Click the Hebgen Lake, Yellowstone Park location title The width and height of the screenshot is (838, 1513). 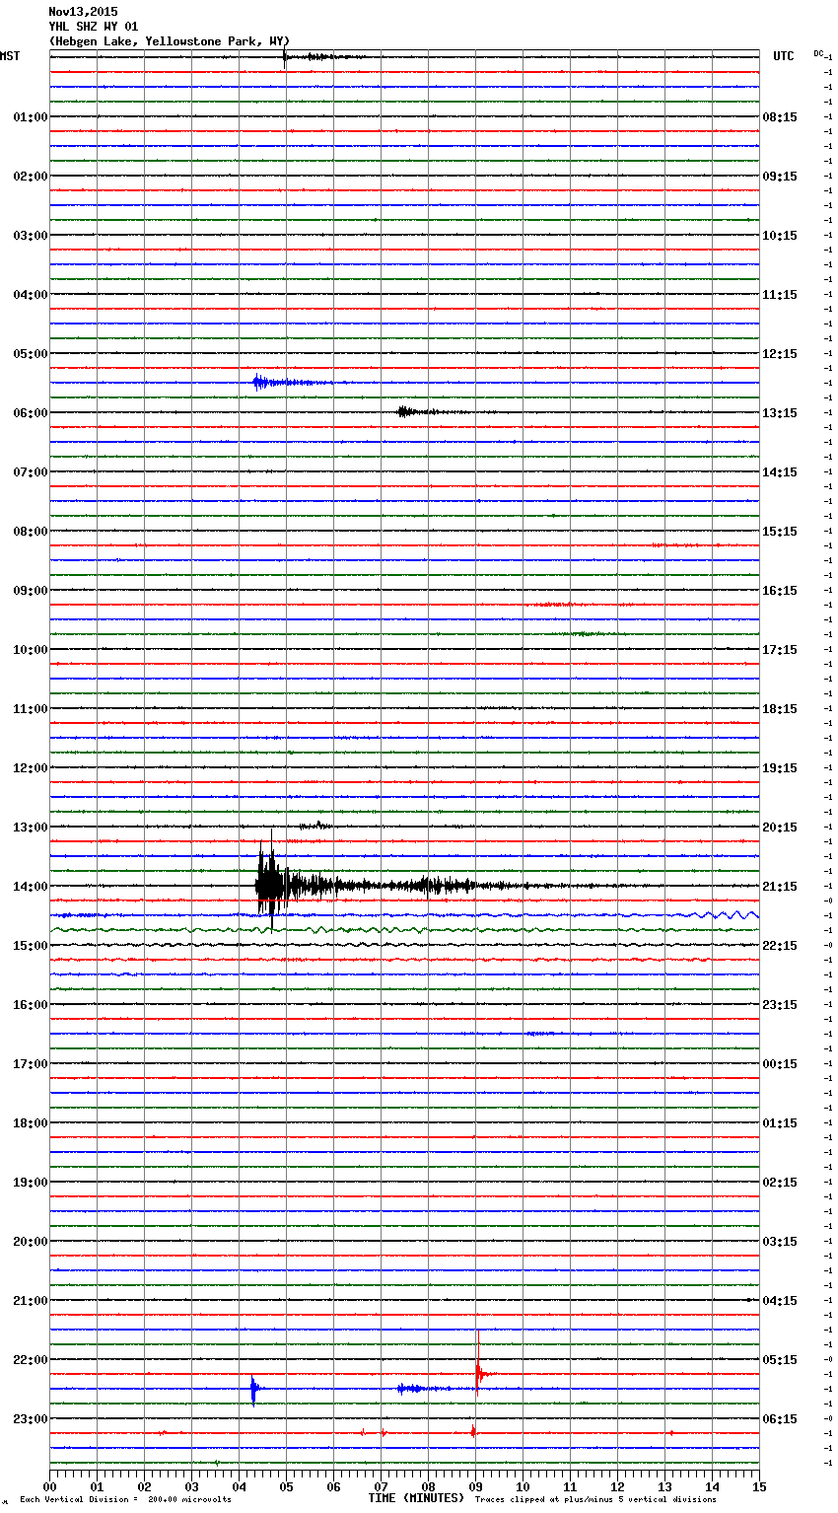click(x=170, y=41)
